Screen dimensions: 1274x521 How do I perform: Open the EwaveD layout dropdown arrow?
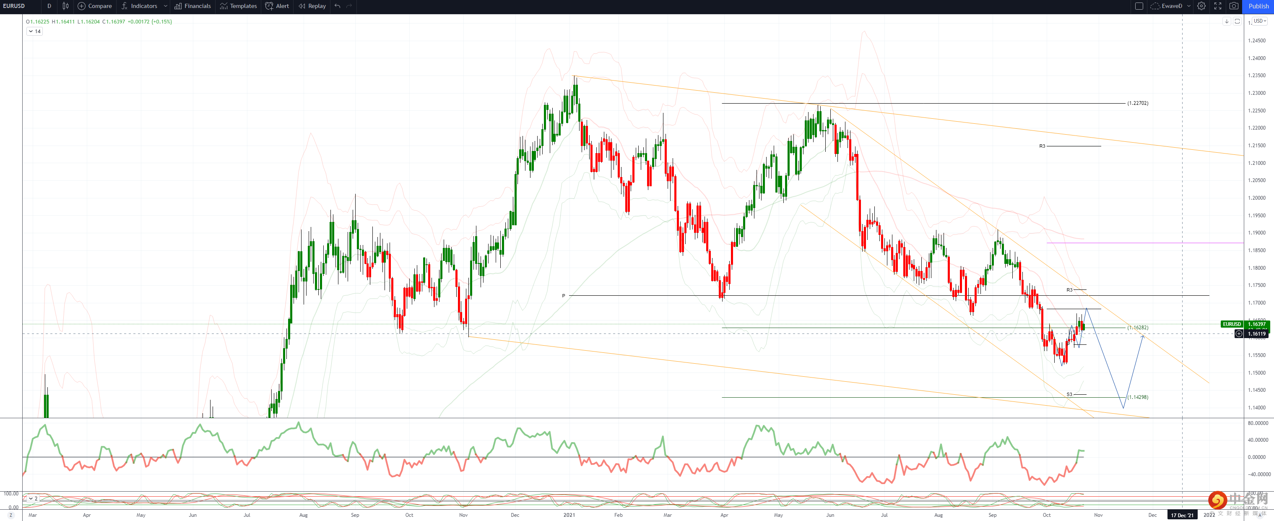pos(1189,6)
